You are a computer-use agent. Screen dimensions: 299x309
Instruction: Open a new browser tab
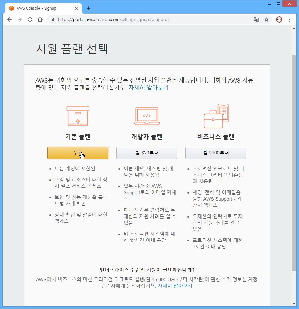pyautogui.click(x=89, y=8)
